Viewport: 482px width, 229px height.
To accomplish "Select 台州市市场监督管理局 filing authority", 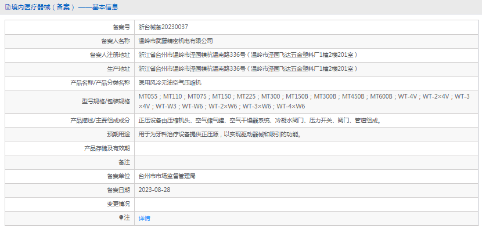I will [x=167, y=176].
